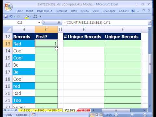Click the '# Unique Records' header cell
The height and width of the screenshot is (117, 156).
point(84,36)
